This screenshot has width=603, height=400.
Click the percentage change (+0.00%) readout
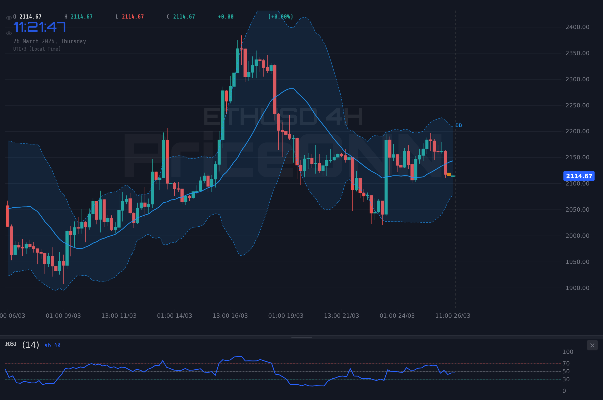280,16
